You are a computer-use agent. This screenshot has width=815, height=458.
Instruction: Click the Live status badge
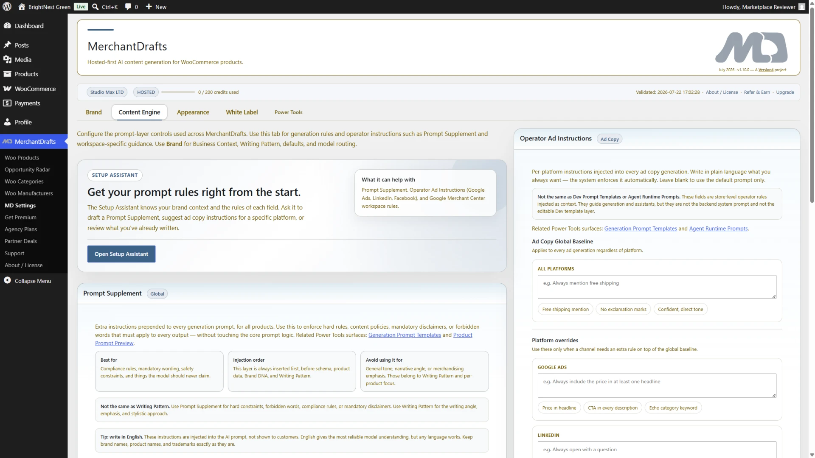[x=81, y=7]
